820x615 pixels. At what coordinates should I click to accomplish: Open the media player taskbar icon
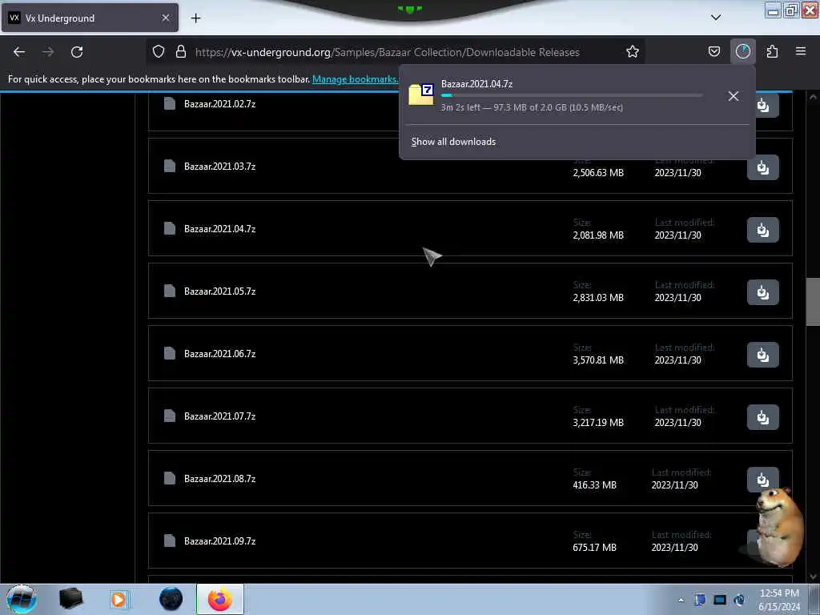pos(119,599)
